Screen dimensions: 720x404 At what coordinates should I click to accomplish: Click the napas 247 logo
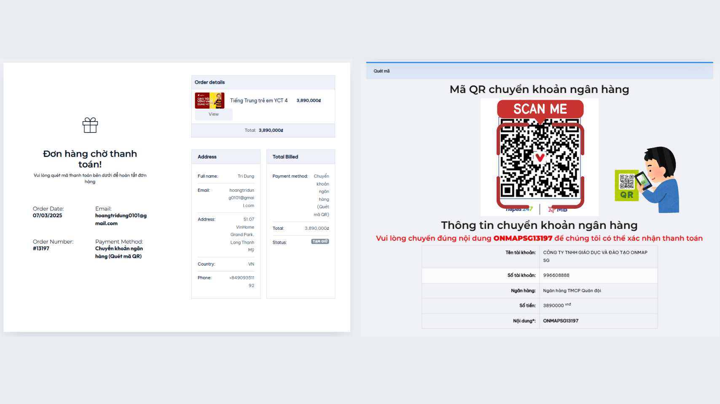point(519,209)
